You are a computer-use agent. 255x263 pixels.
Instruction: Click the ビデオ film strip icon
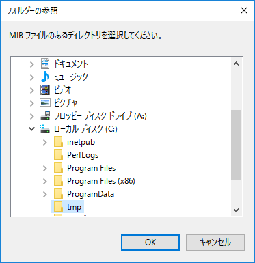tap(45, 89)
